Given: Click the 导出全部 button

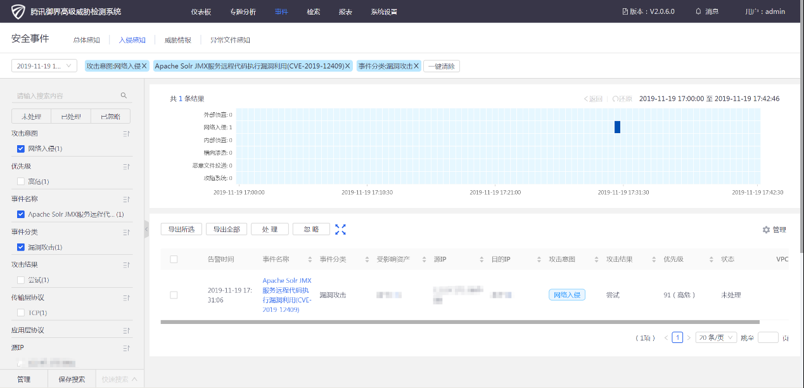Looking at the screenshot, I should (227, 230).
